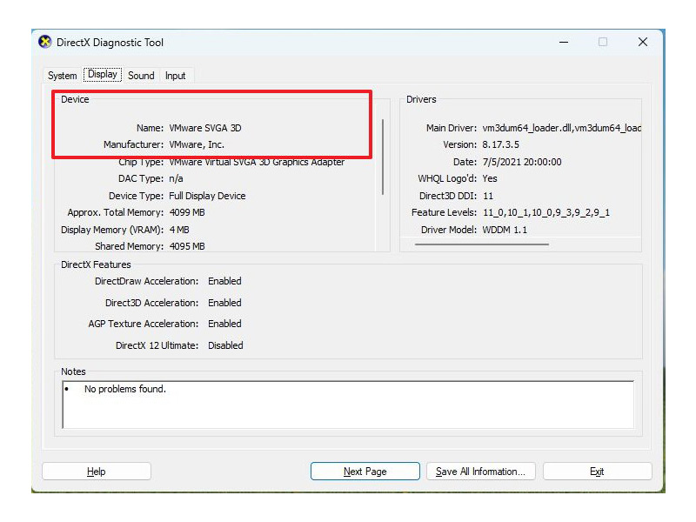Click the 'No problems found.' note
The height and width of the screenshot is (522, 696).
point(125,389)
